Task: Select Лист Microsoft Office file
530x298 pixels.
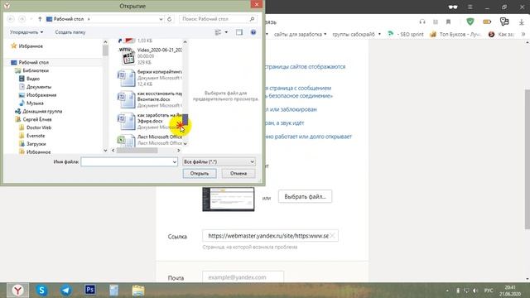Action: click(150, 140)
